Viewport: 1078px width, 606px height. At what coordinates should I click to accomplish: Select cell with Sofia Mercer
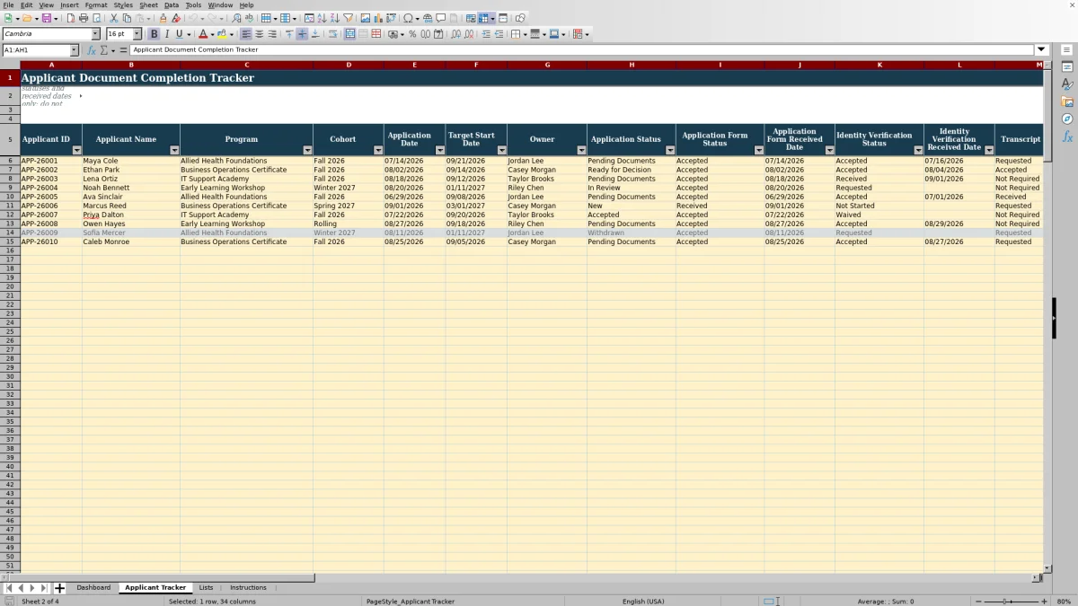point(130,233)
